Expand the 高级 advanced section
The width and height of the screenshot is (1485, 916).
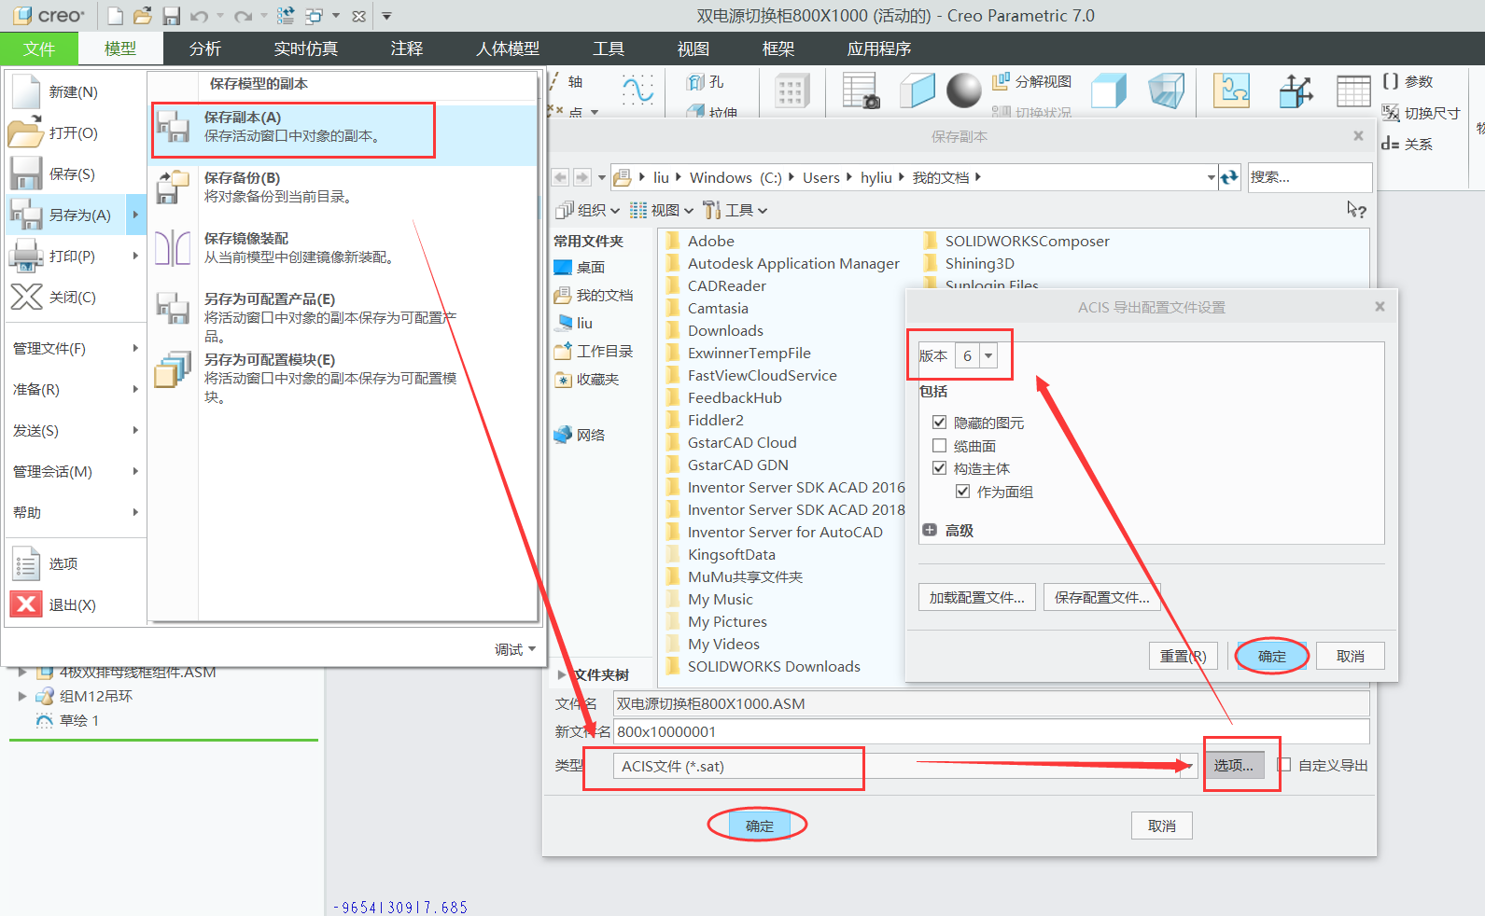tap(930, 530)
